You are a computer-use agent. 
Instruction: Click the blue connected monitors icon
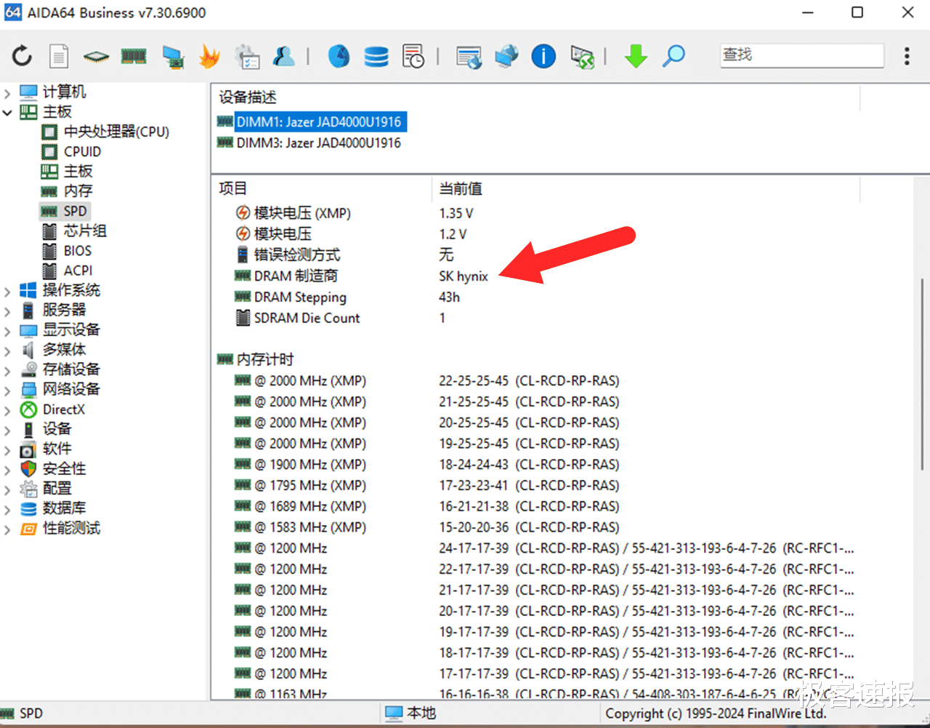(x=506, y=56)
